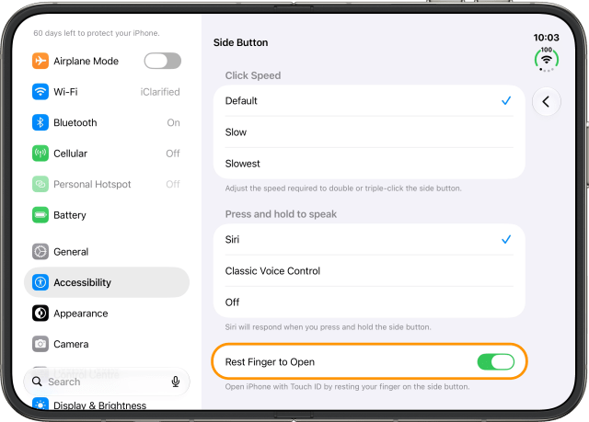589x422 pixels.
Task: Toggle the Airplane Mode switch
Action: (x=163, y=61)
